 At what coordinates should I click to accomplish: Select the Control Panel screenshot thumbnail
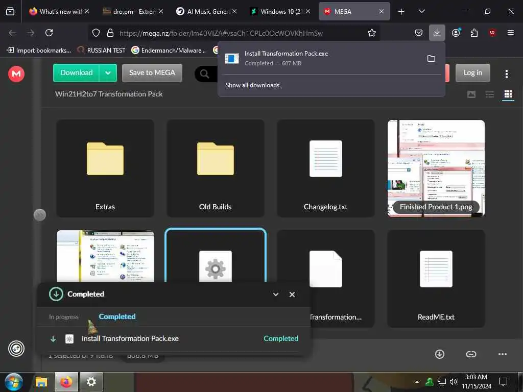105,256
